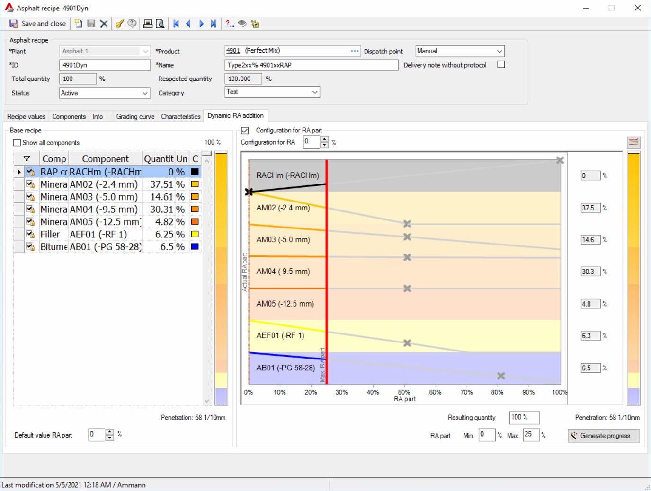The image size is (651, 491).
Task: Click the RA part Max. field showing 25
Action: coord(531,435)
